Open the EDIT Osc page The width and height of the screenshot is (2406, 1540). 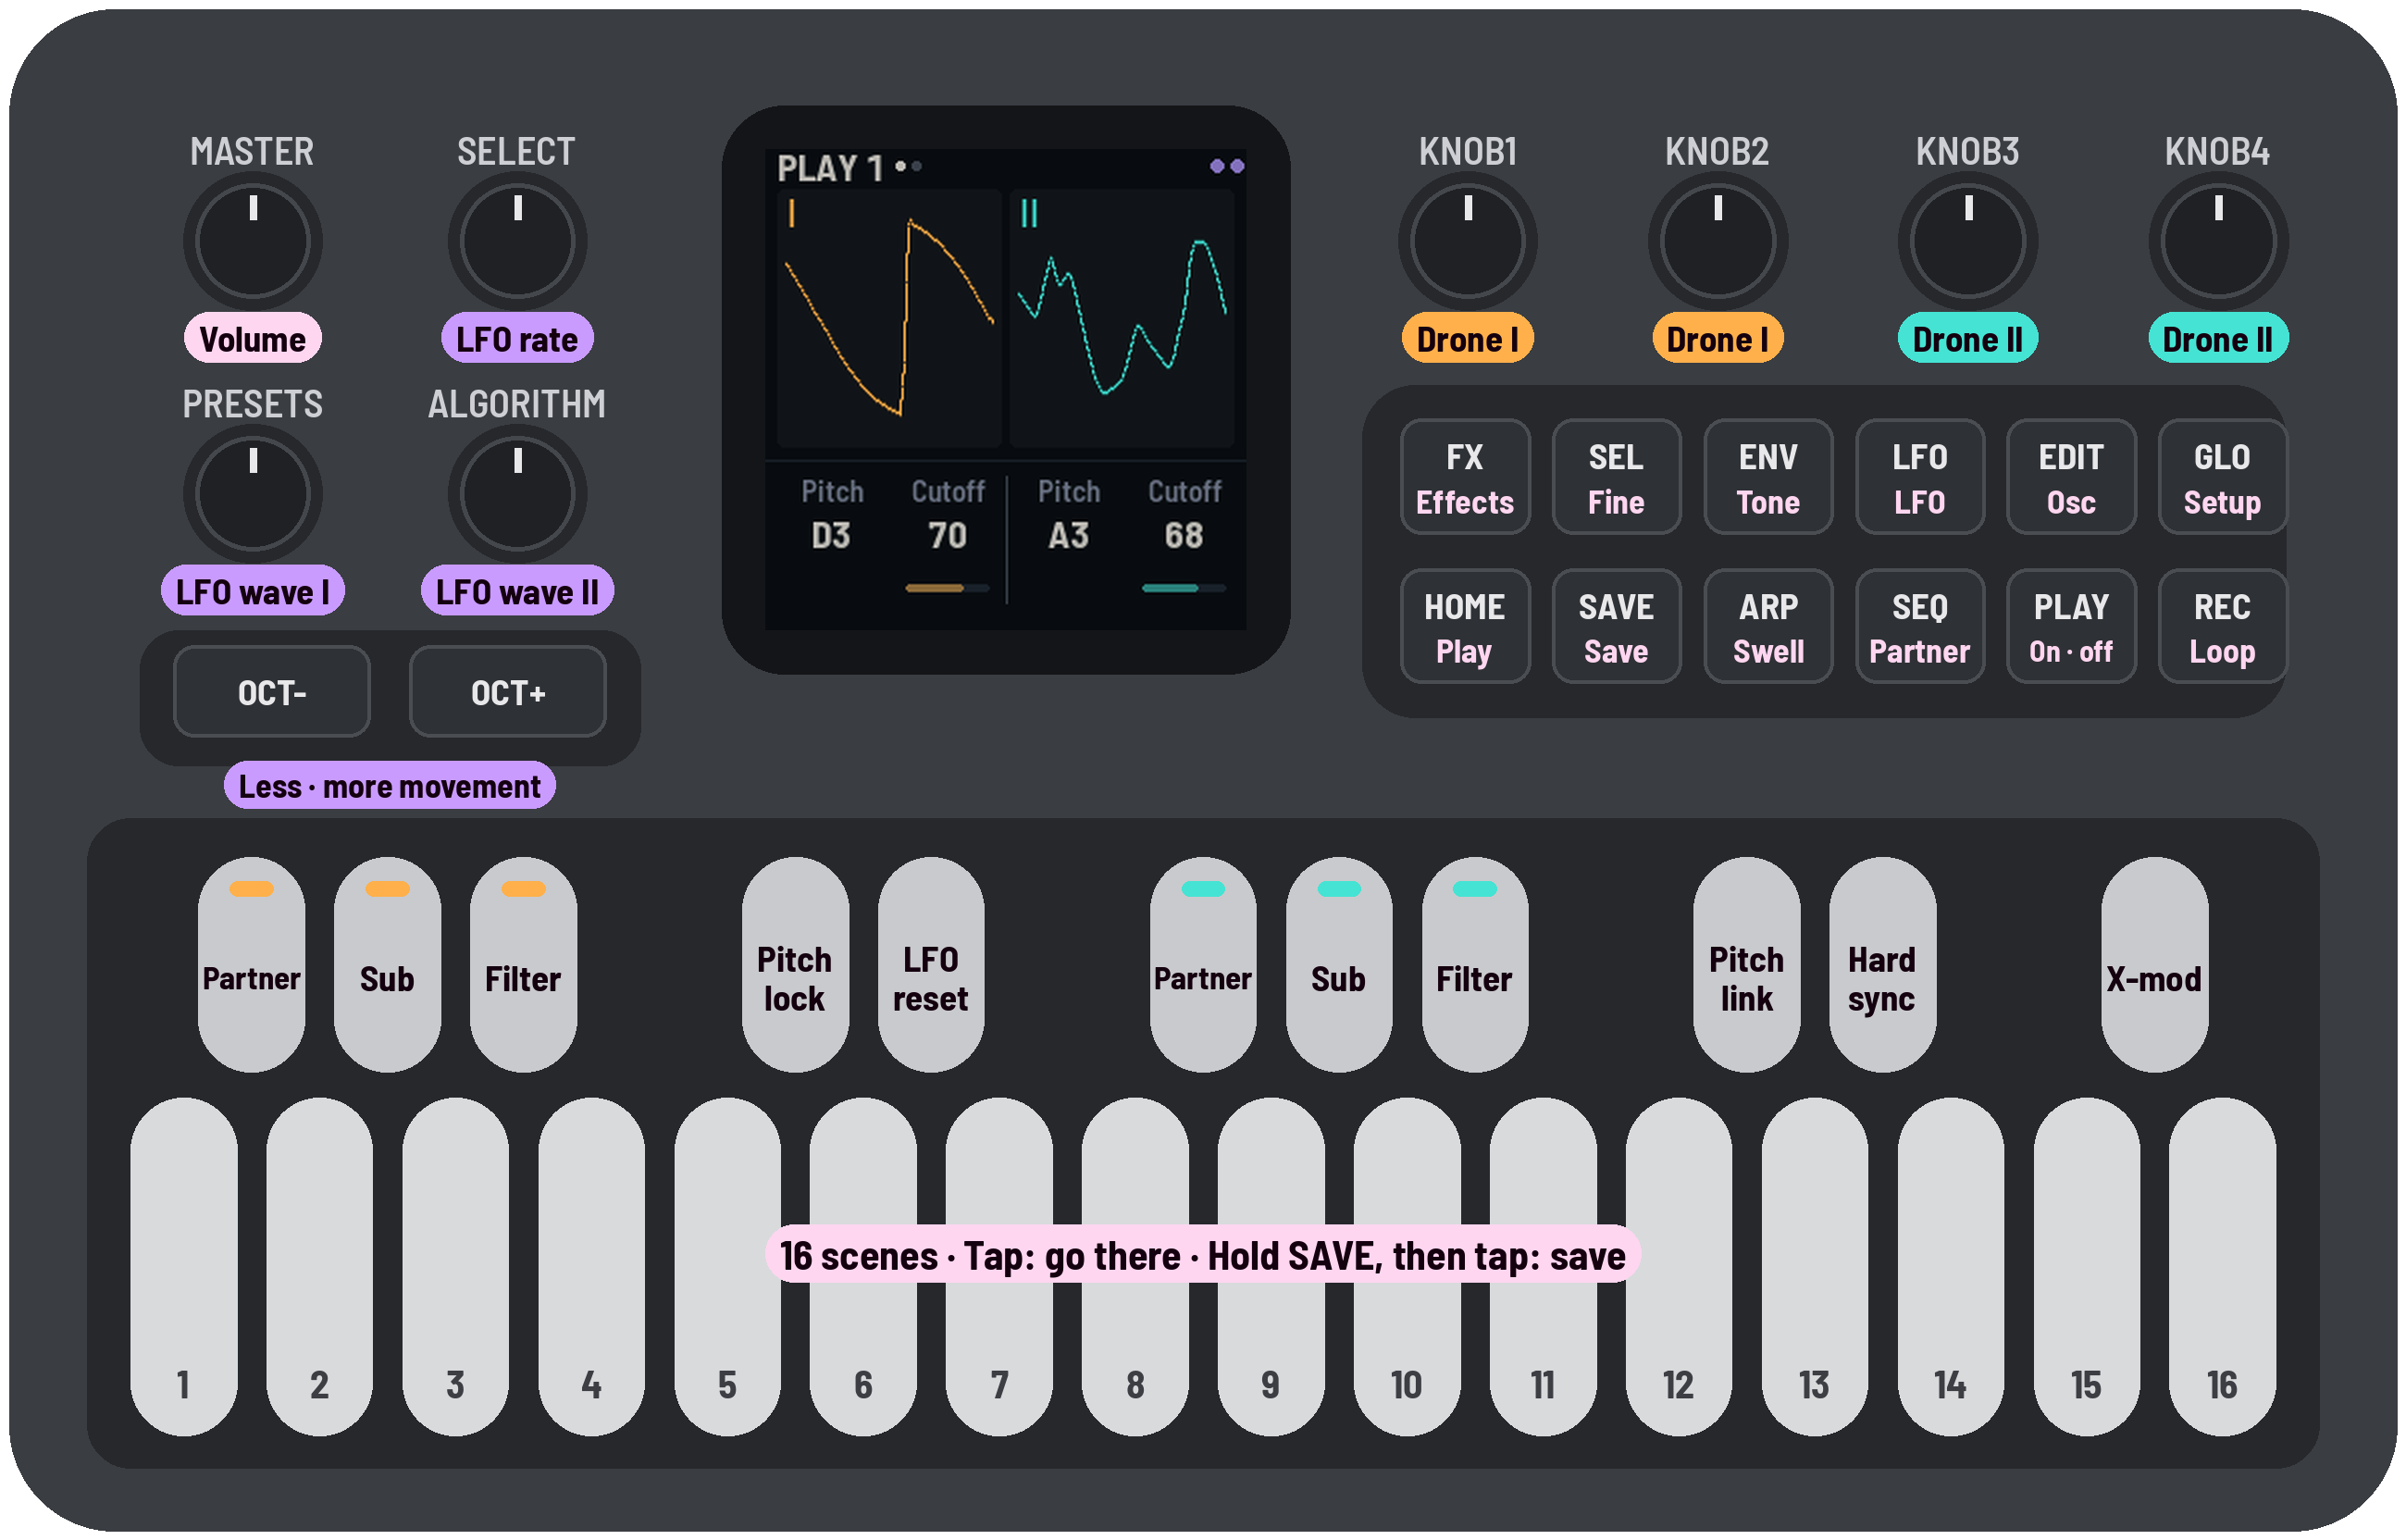click(2070, 477)
